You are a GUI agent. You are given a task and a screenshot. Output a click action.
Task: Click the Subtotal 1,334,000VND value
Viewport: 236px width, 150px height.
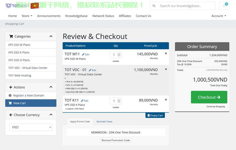pyautogui.click(x=218, y=55)
